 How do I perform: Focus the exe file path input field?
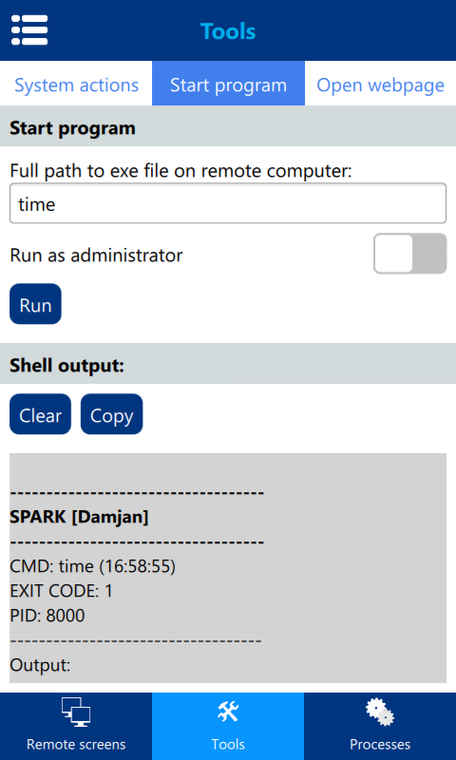click(228, 203)
